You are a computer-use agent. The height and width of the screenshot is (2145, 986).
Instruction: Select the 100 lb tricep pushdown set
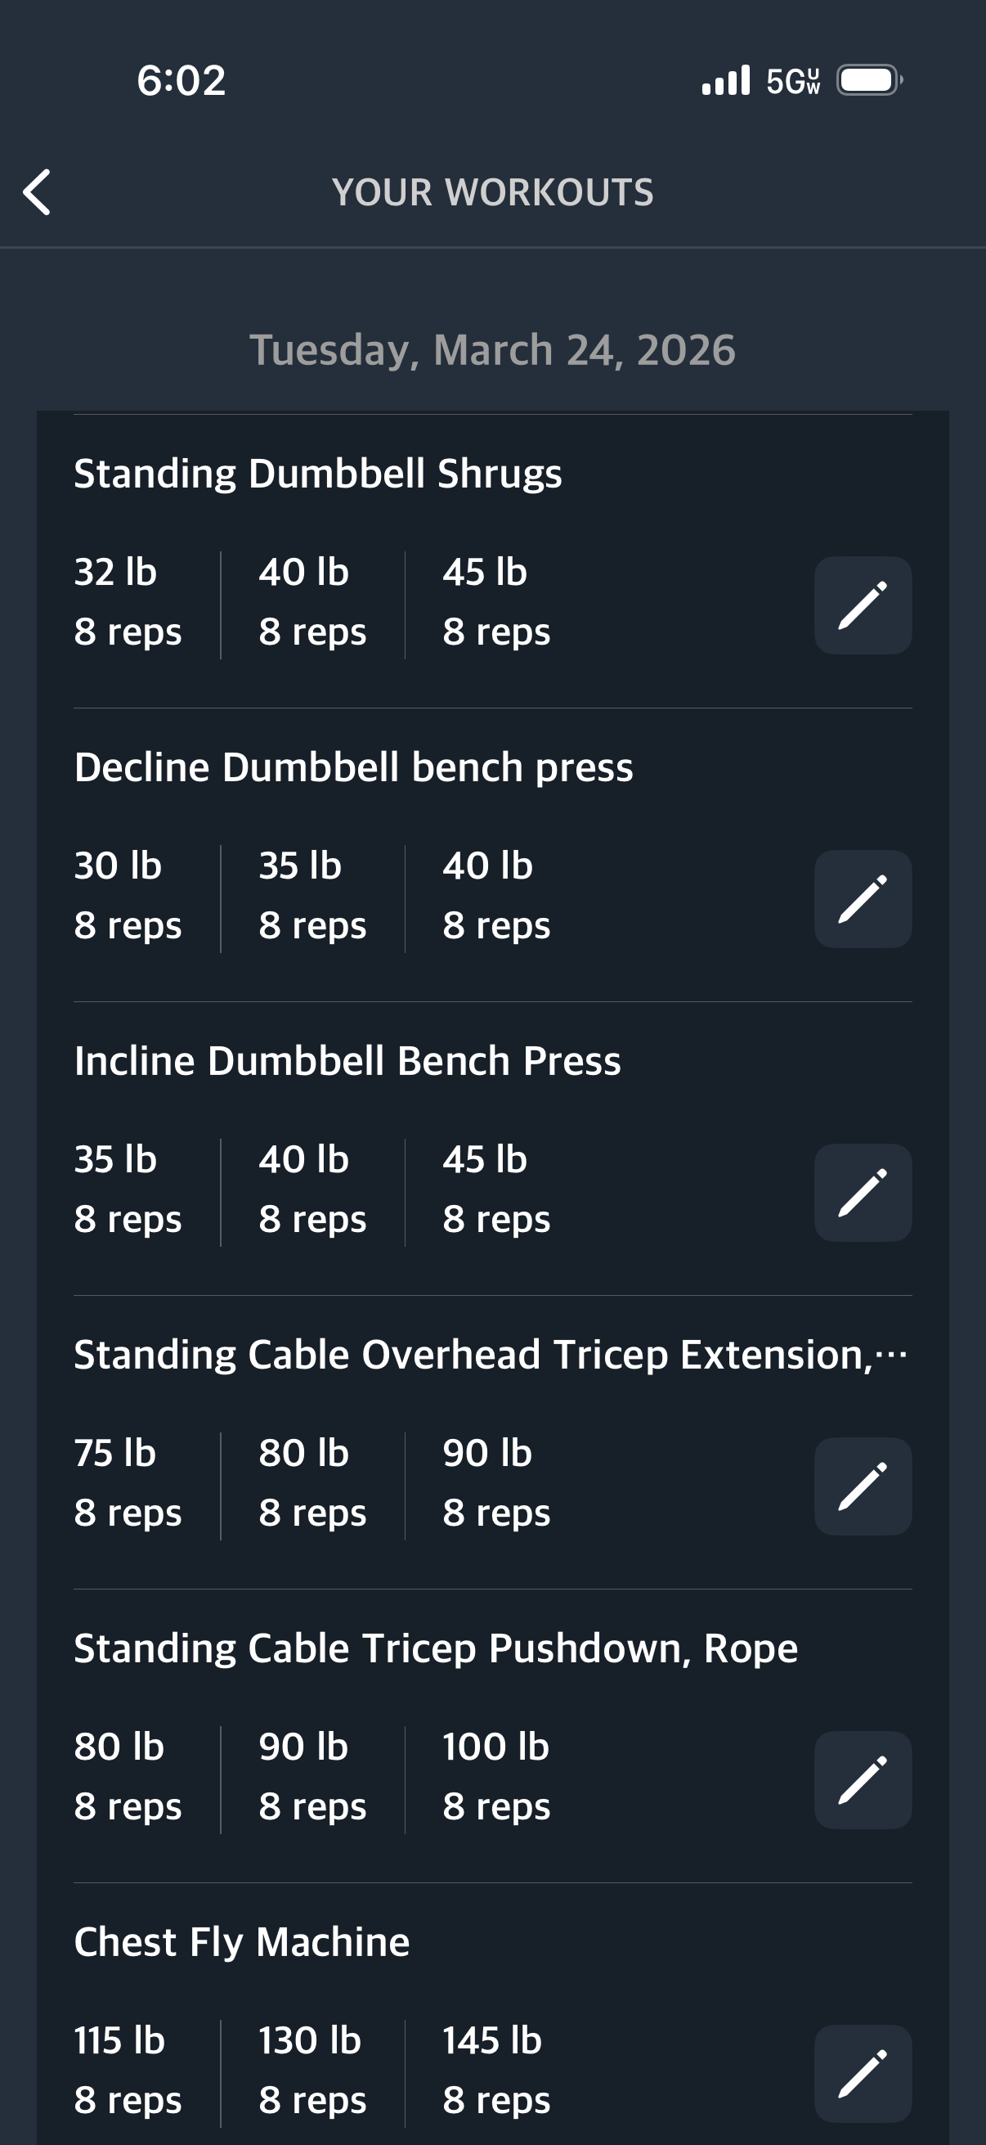(497, 1776)
